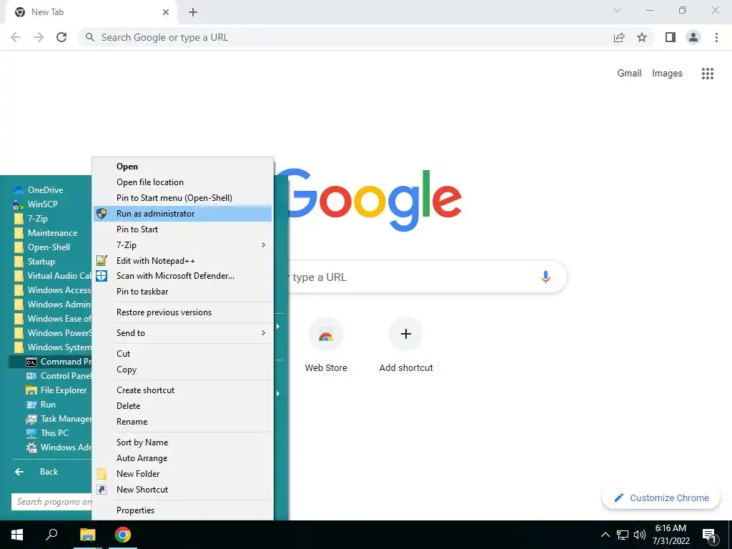This screenshot has height=549, width=732.
Task: Click the Gmail link
Action: coord(629,74)
